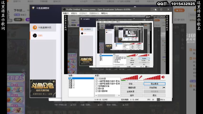Click the 退出 button
Screen dimensions: 203x114
click(155, 96)
